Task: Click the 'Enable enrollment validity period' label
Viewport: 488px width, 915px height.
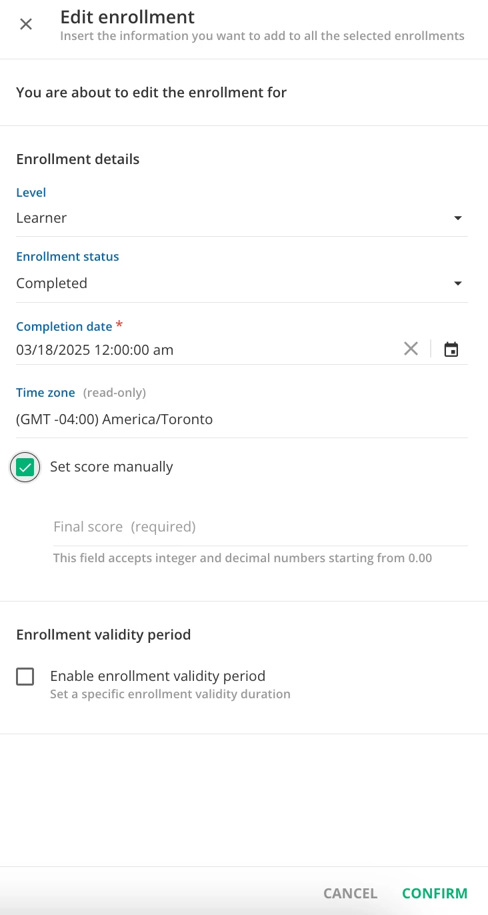Action: pos(157,676)
